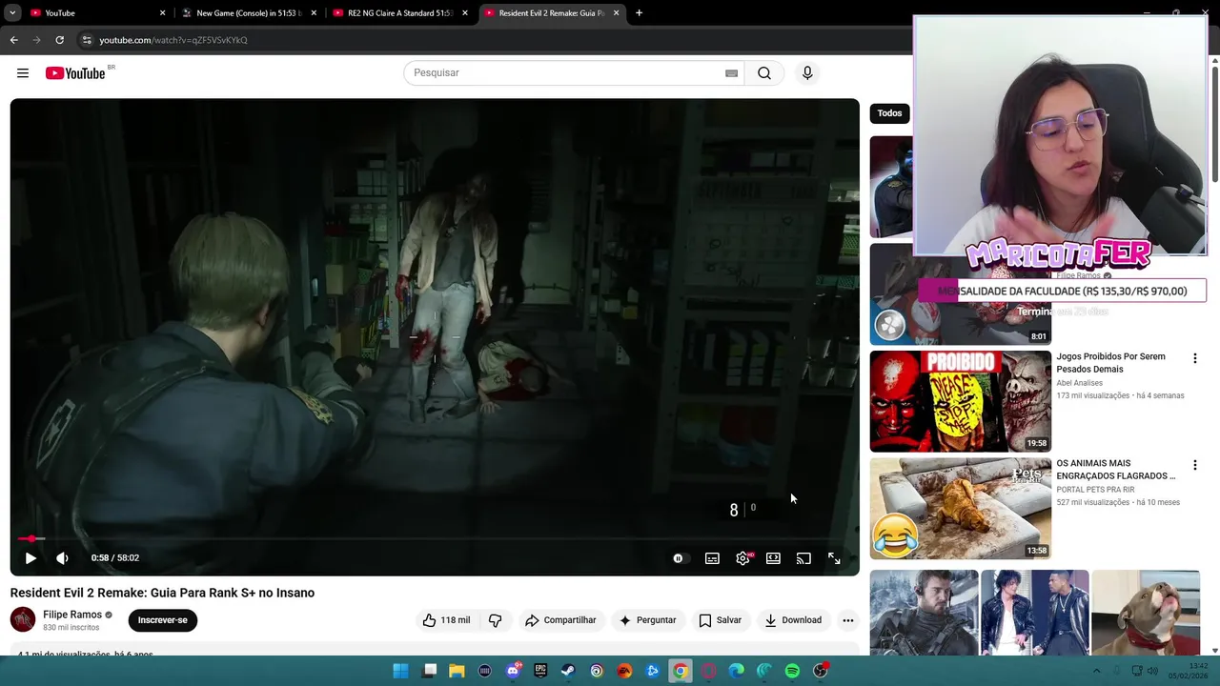Open options menu for Jogos Proibidos video
This screenshot has width=1220, height=686.
coord(1194,358)
